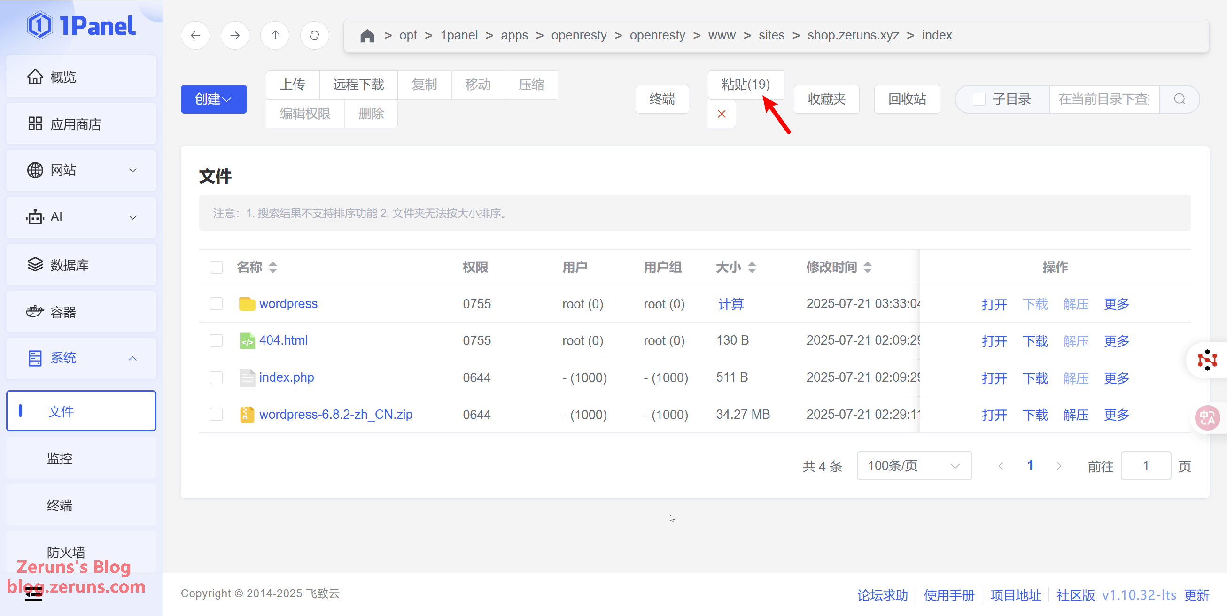Expand the 网站 sidebar menu

(x=81, y=170)
